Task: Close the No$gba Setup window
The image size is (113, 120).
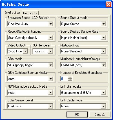Action: (x=108, y=4)
